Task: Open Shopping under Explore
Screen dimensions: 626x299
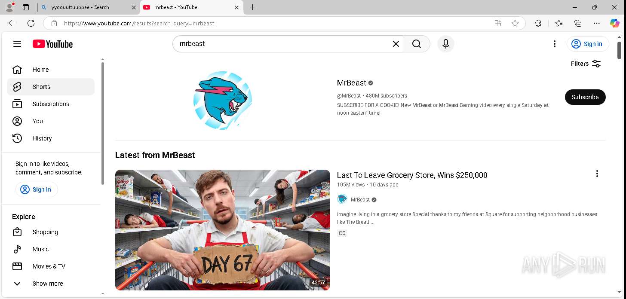Action: [51, 232]
